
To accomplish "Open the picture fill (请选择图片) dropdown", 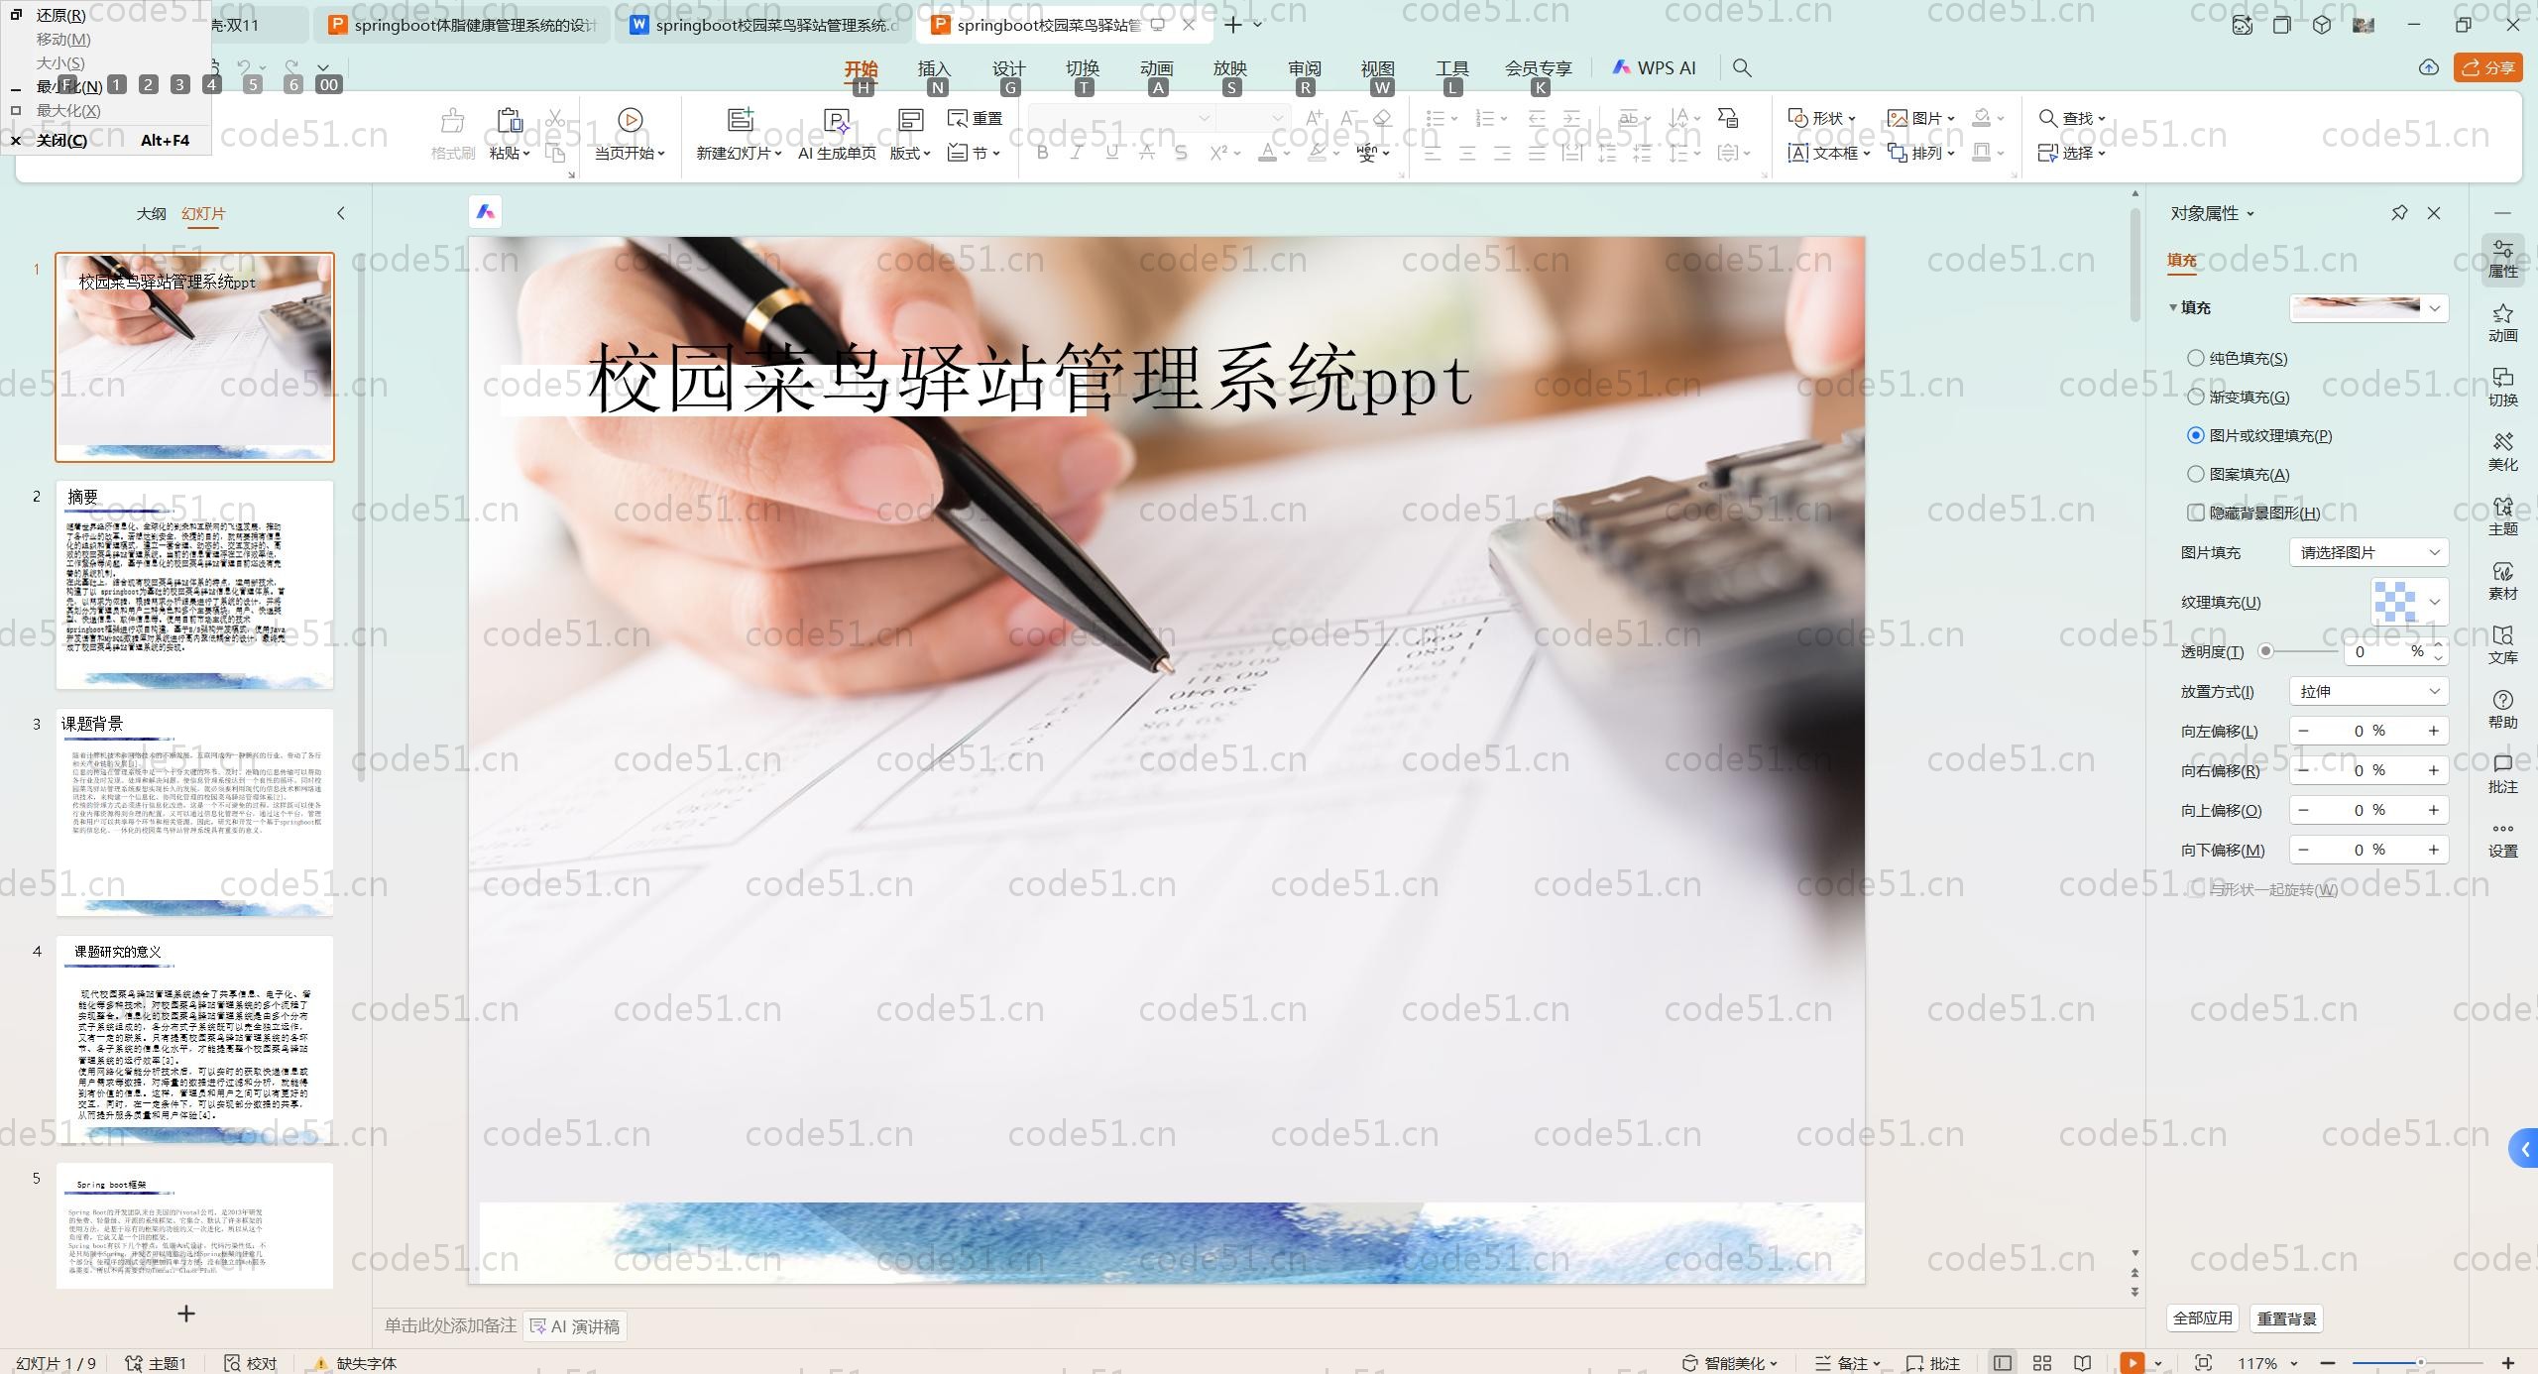I will tap(2367, 552).
